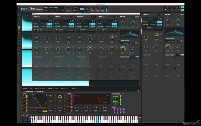Browse for Sample 1 with its folder icon
This screenshot has height=126, width=201.
click(x=51, y=21)
